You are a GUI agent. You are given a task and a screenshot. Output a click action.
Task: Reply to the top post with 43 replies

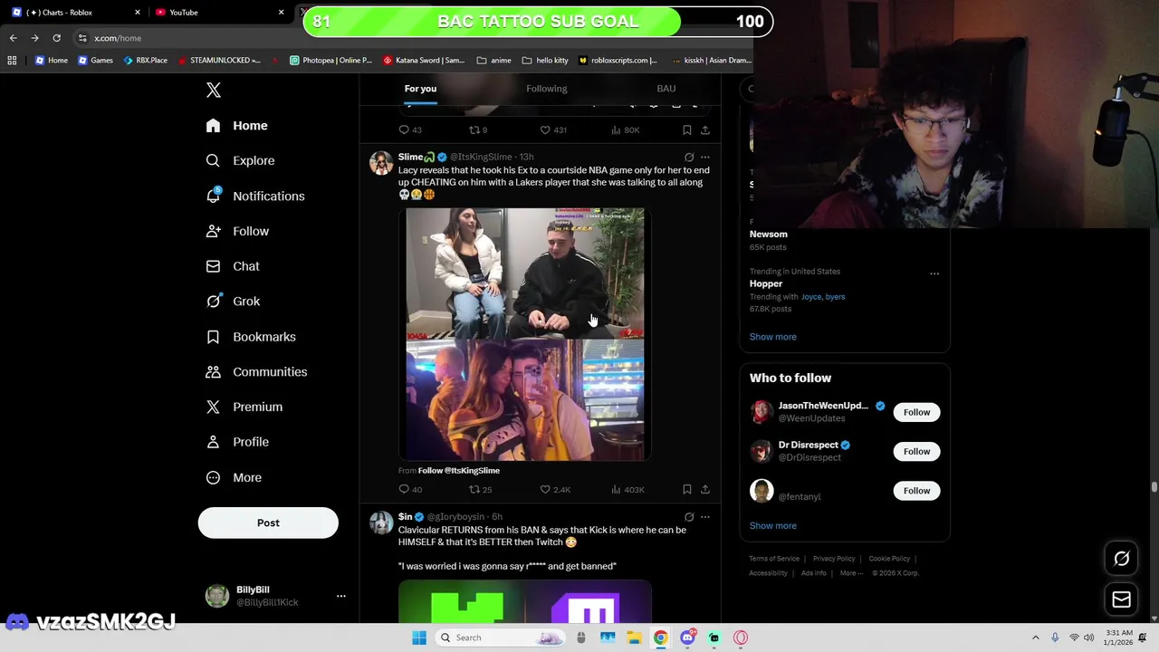[410, 129]
